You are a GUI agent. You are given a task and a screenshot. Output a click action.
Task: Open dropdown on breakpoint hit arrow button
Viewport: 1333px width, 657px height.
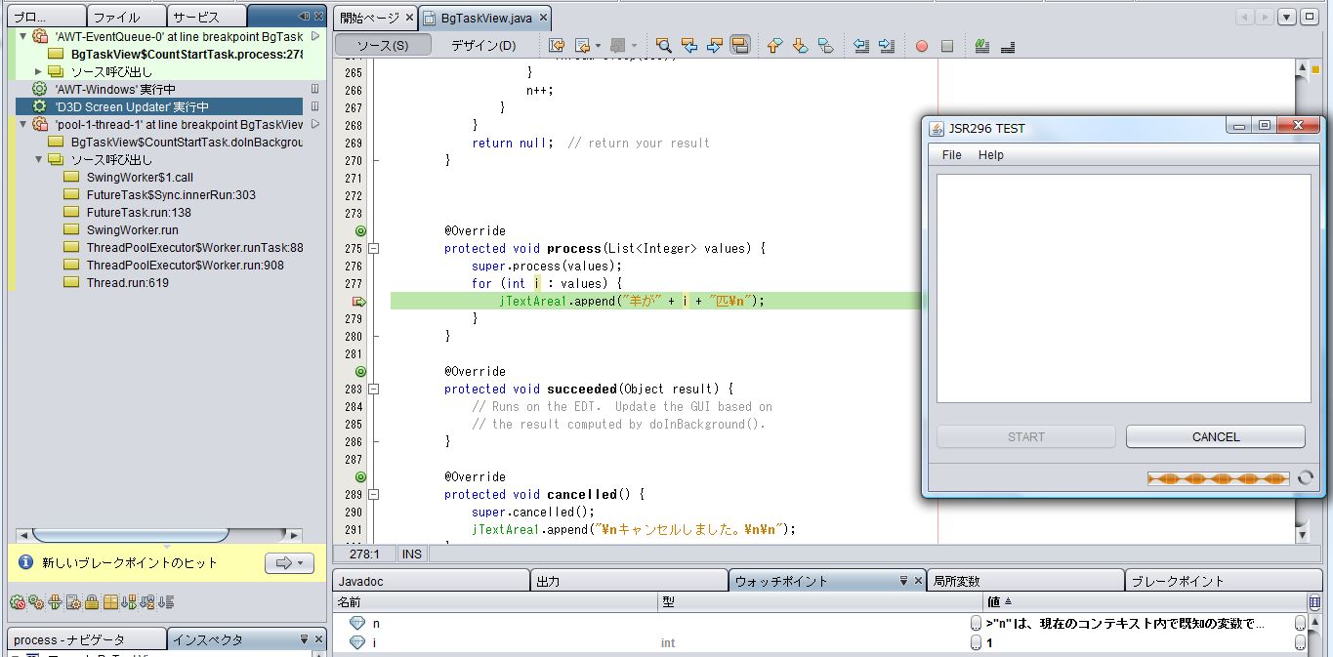click(x=298, y=563)
